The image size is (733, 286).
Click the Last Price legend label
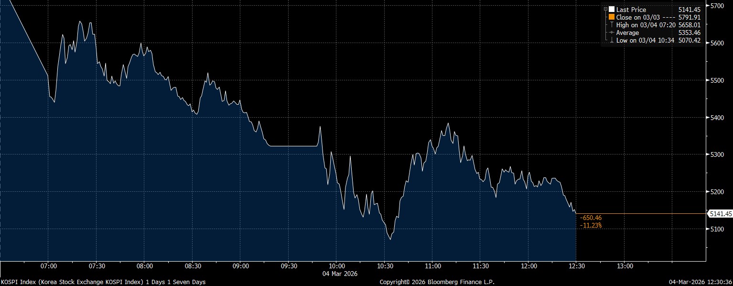click(631, 10)
